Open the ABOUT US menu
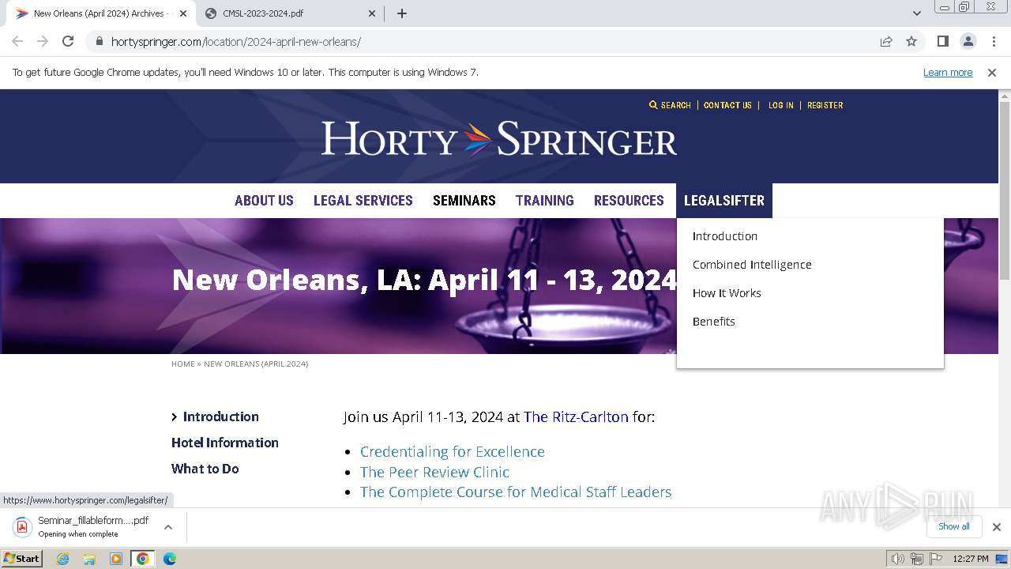The image size is (1011, 569). (264, 201)
